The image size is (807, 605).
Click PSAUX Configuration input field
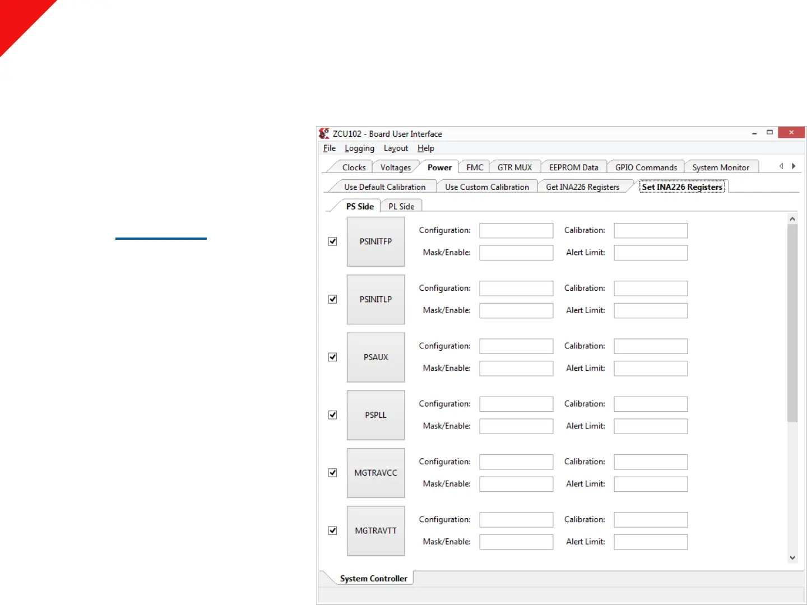pyautogui.click(x=516, y=346)
